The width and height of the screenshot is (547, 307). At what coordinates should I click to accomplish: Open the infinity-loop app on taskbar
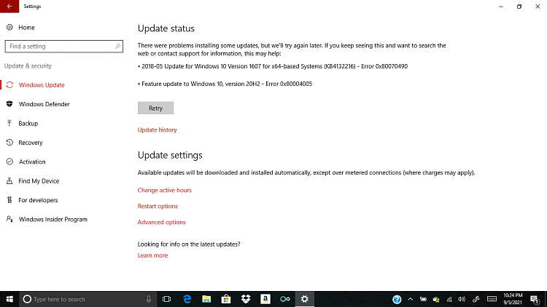coord(285,299)
